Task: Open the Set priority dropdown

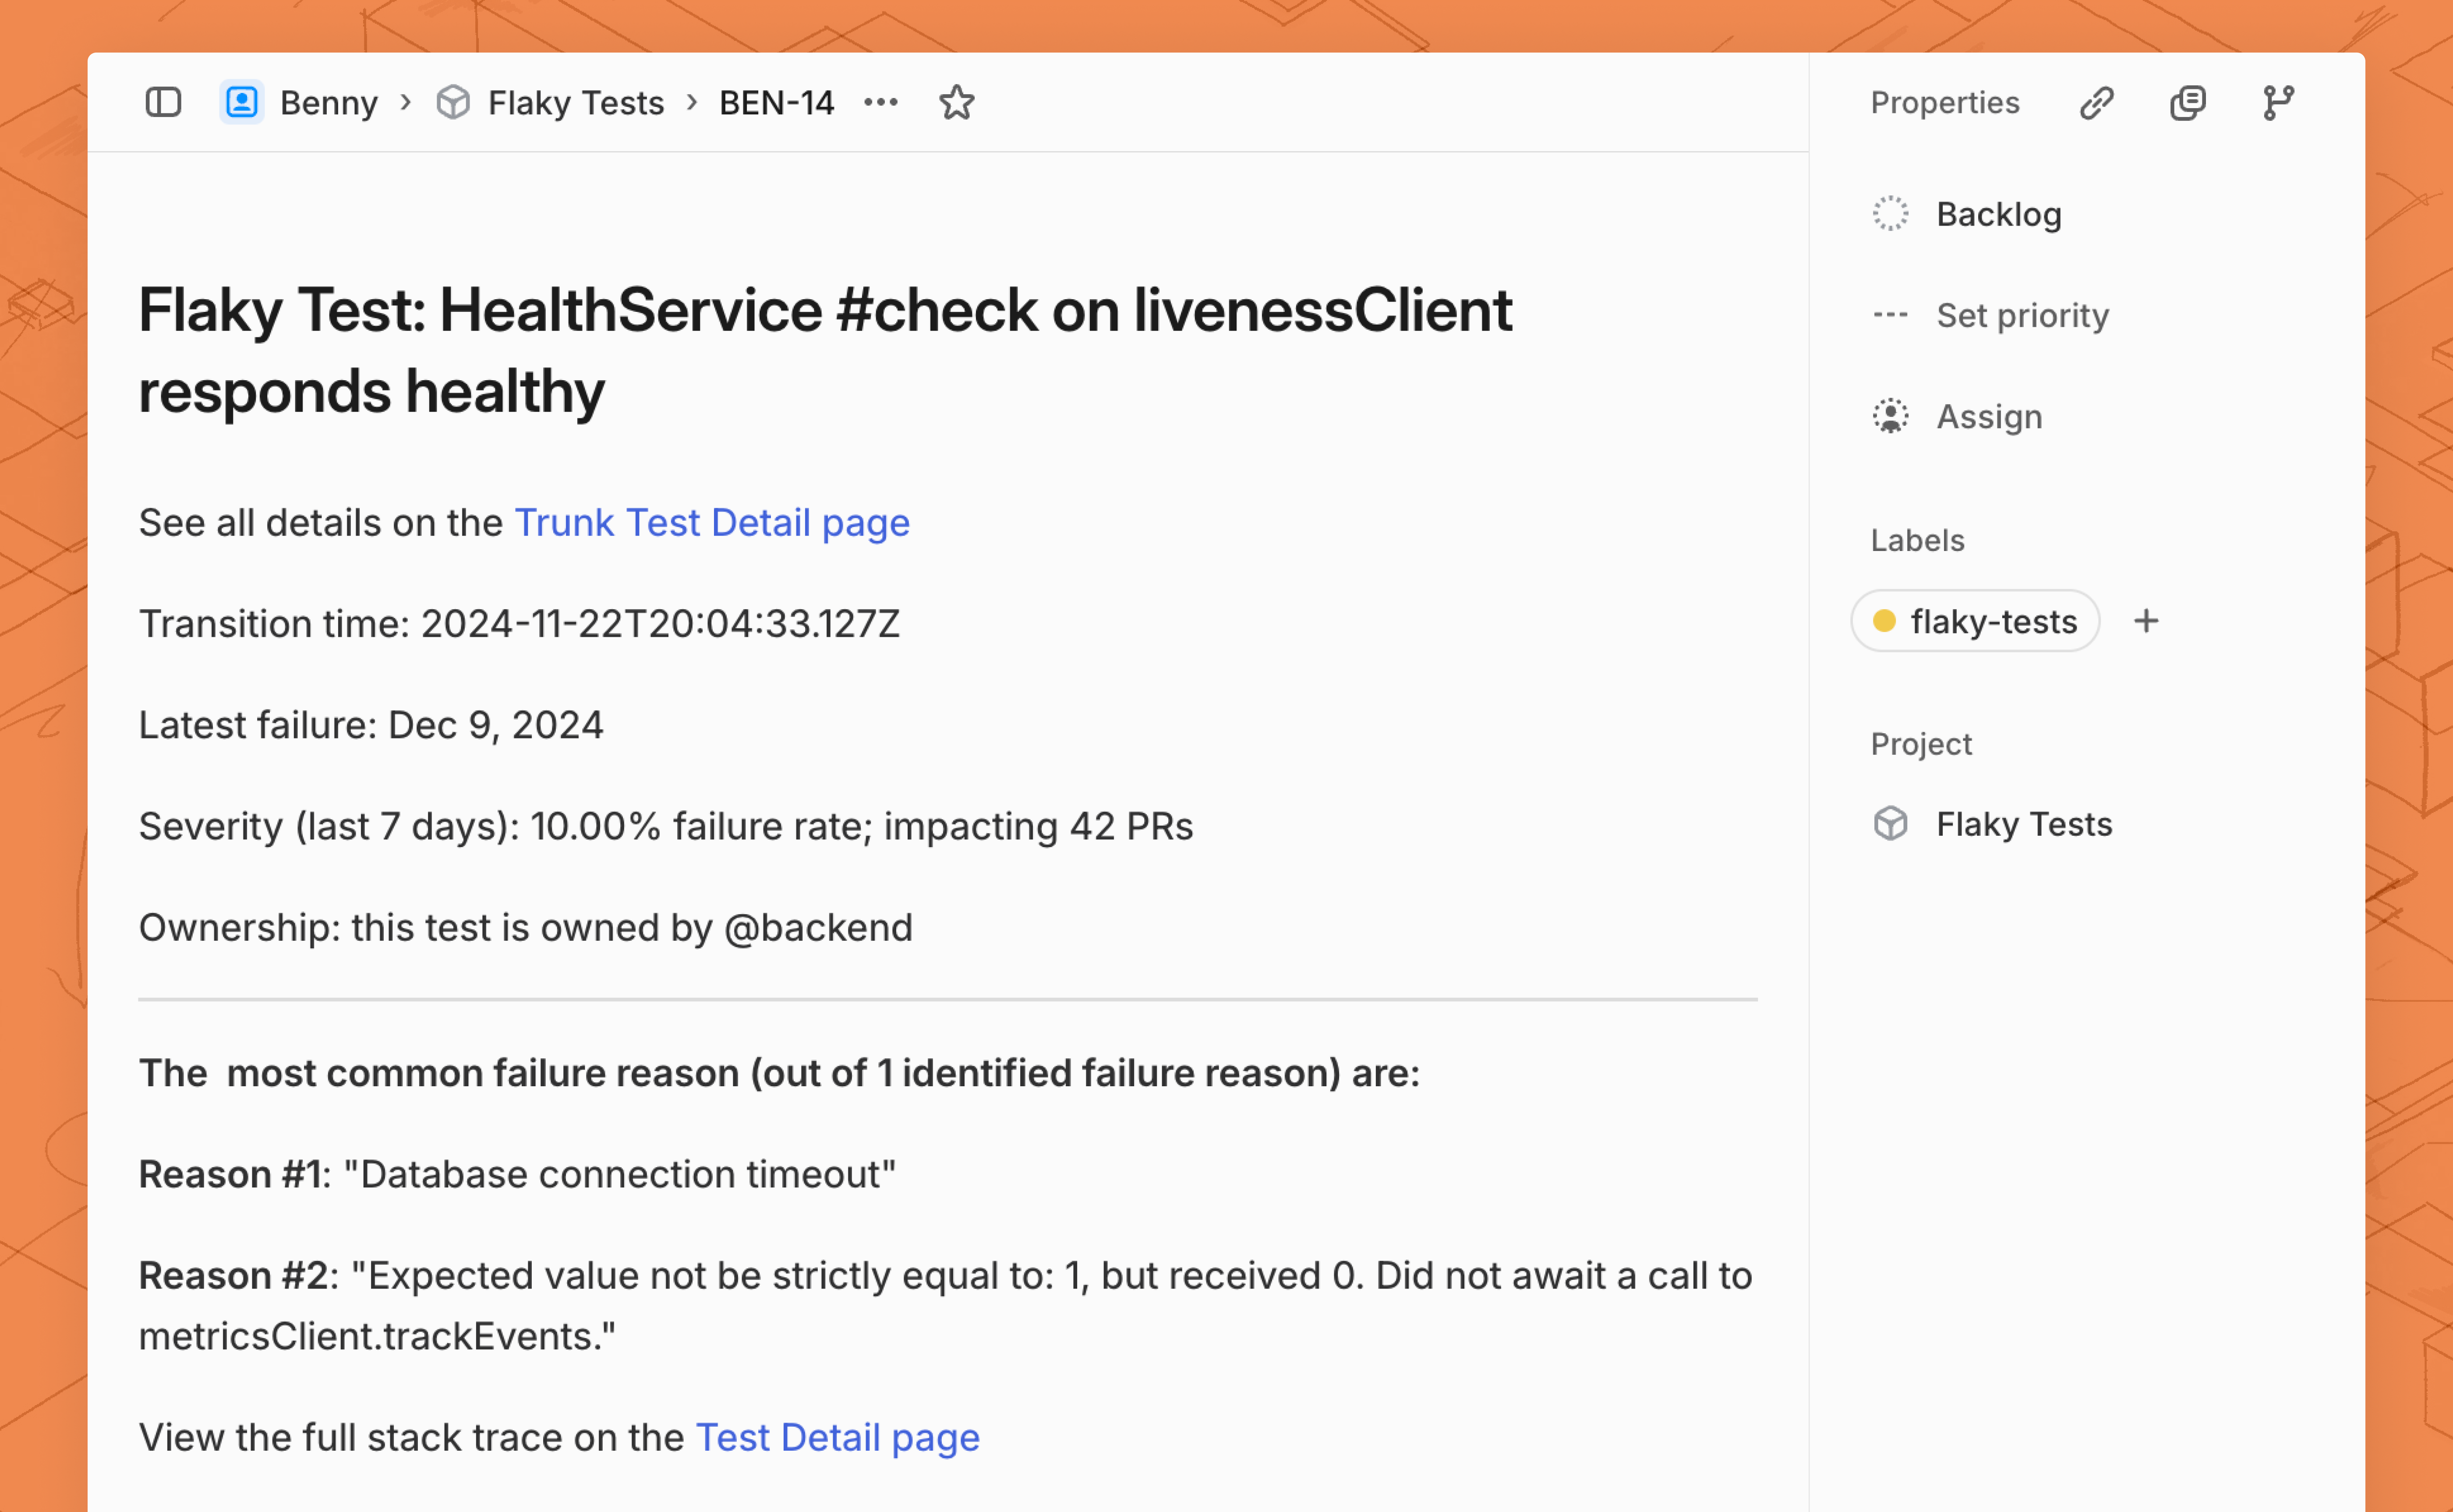Action: tap(2021, 315)
